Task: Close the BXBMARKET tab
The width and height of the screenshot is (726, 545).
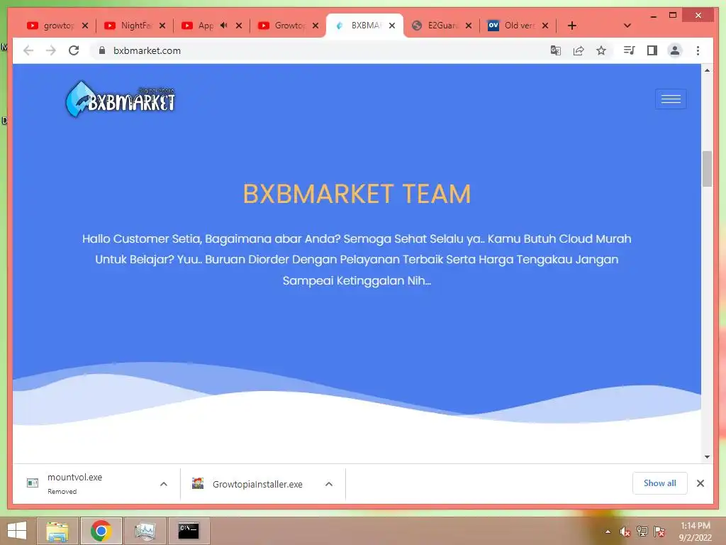Action: [392, 26]
